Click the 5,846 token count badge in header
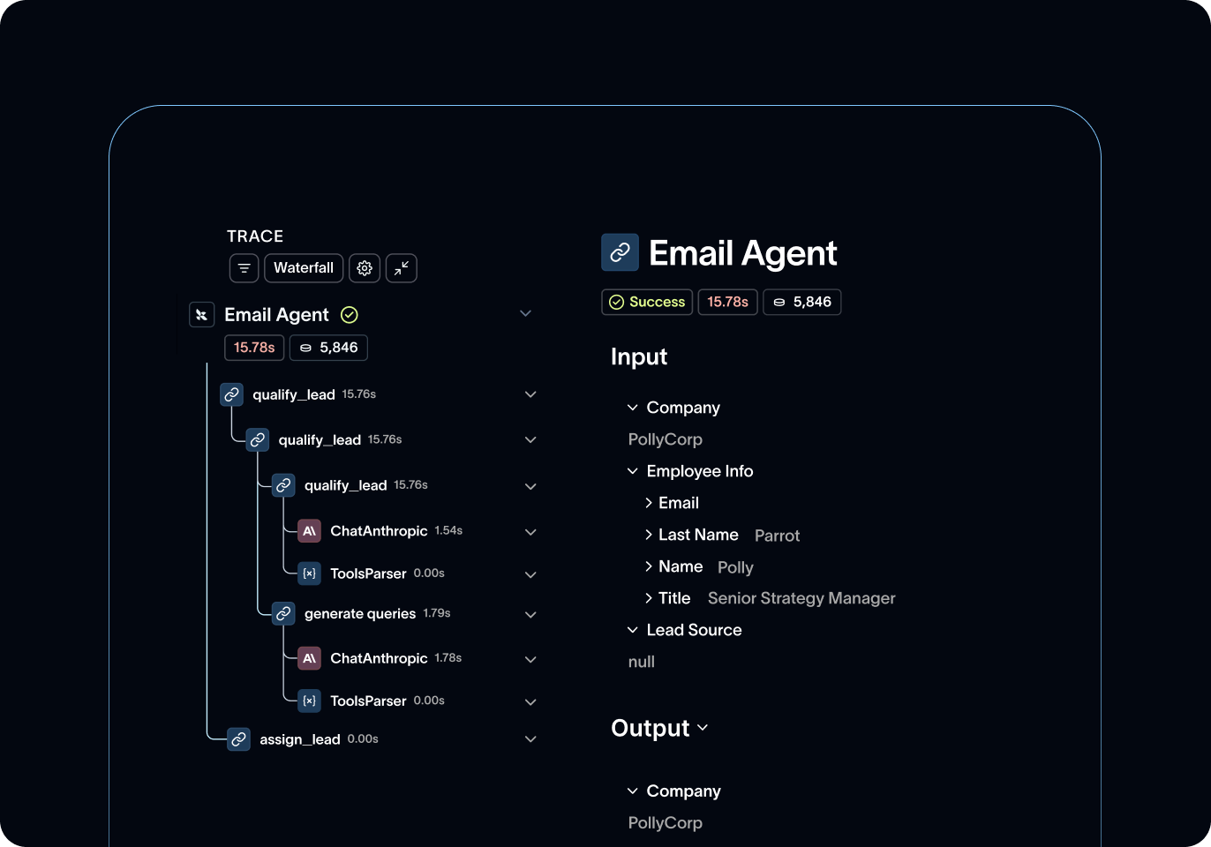Screen dimensions: 1211x847 pos(802,302)
